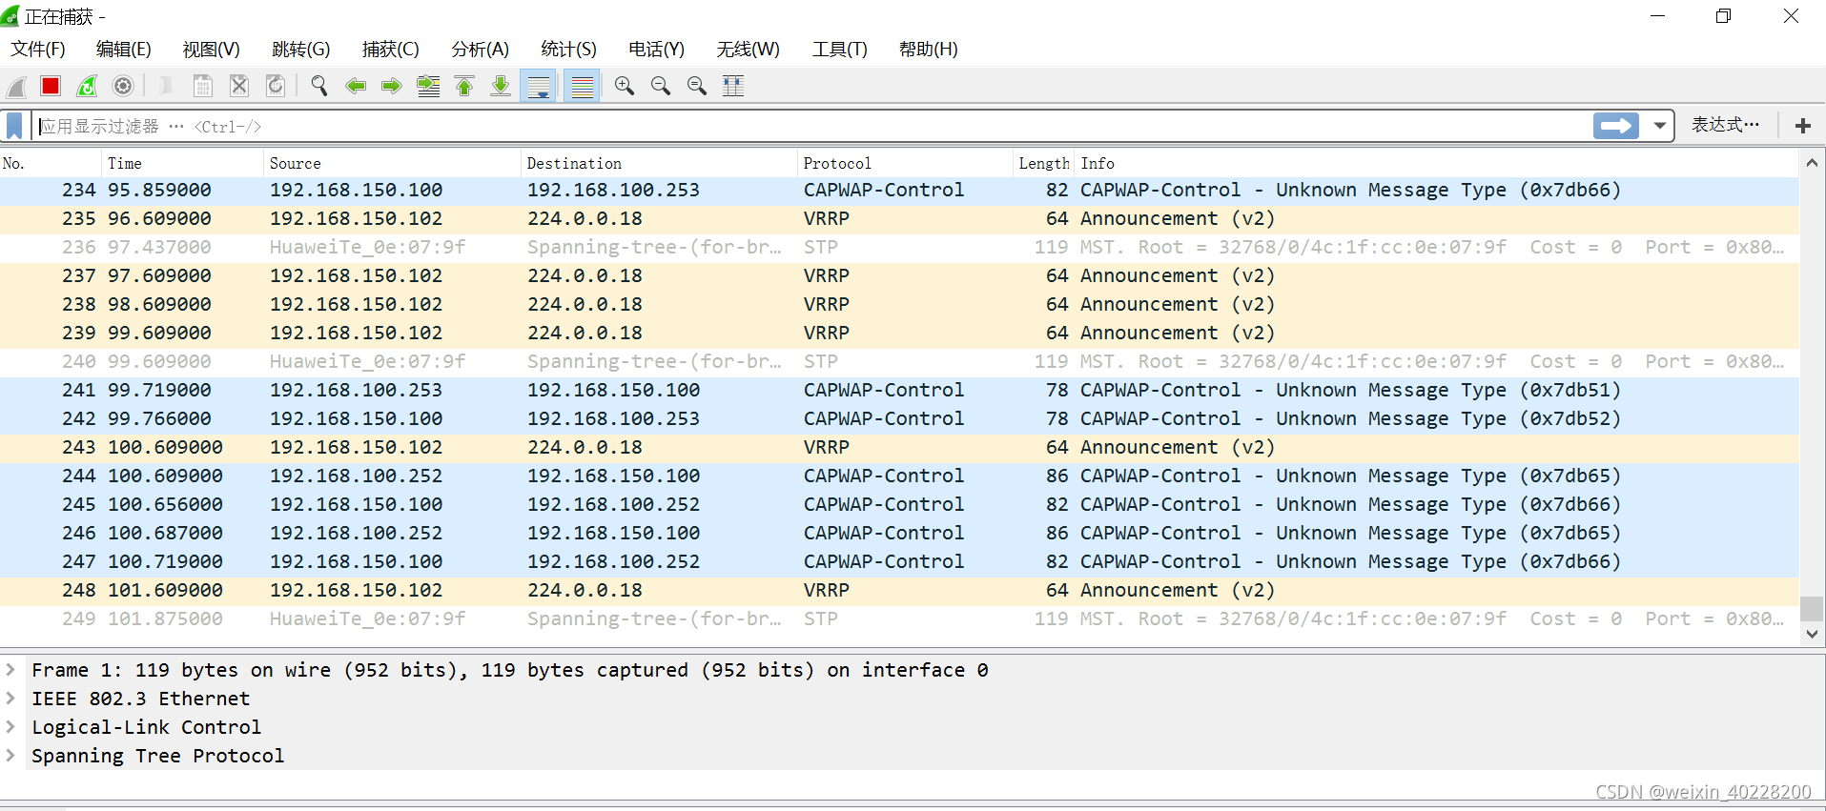The image size is (1826, 811).
Task: Add a filter button with plus
Action: coord(1803,126)
